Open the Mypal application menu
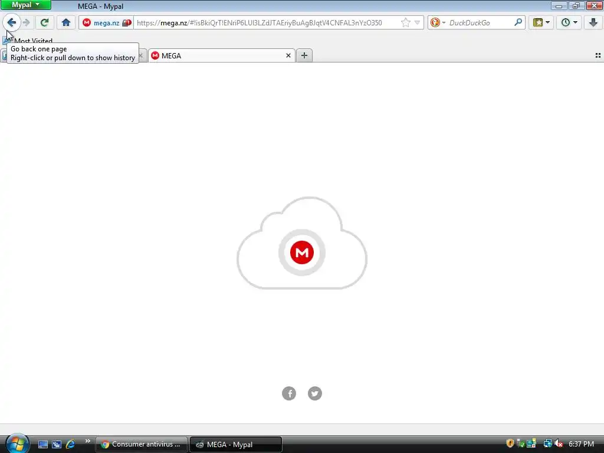 tap(26, 5)
